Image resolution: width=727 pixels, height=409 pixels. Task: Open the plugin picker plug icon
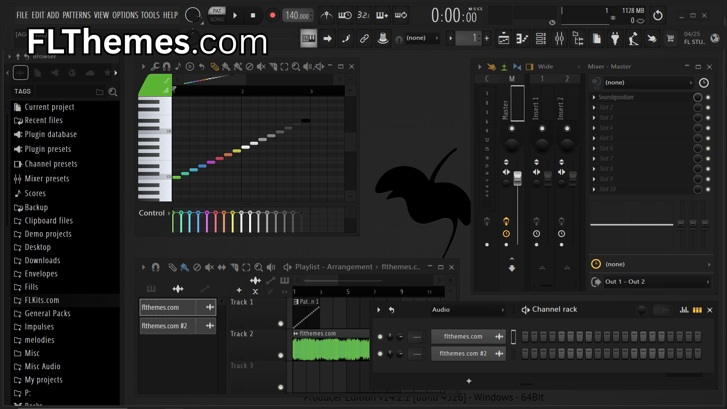615,38
